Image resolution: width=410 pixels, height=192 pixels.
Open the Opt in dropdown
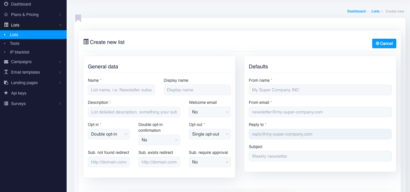tap(109, 134)
